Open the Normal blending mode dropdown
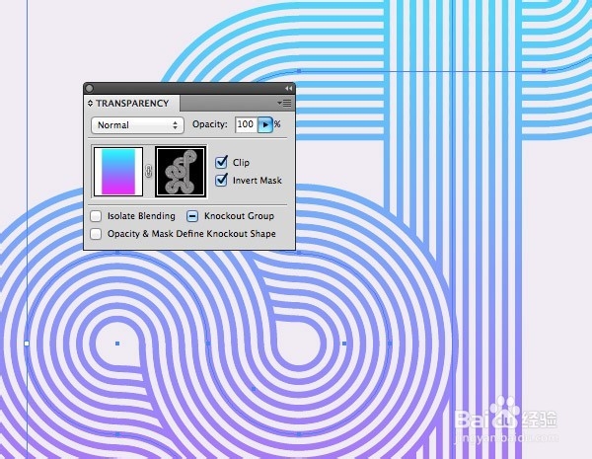Image resolution: width=592 pixels, height=459 pixels. pos(137,125)
